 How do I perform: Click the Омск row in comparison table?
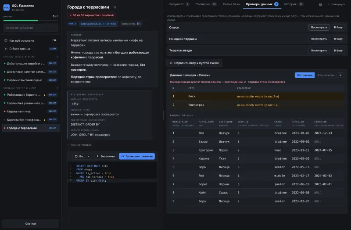(257, 96)
